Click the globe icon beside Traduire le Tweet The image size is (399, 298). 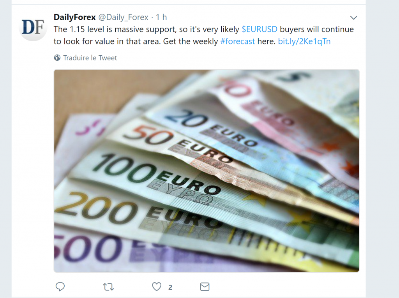[57, 58]
